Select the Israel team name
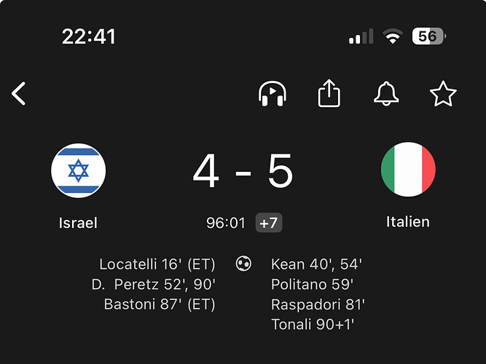 click(78, 223)
